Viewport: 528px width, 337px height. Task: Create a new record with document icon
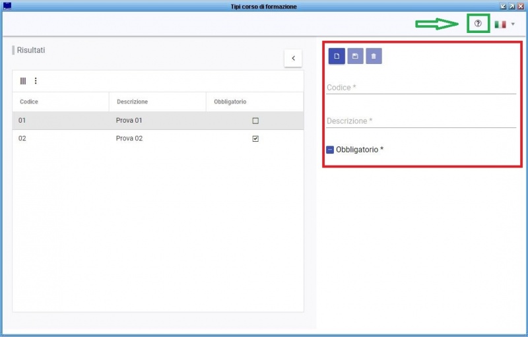point(337,56)
